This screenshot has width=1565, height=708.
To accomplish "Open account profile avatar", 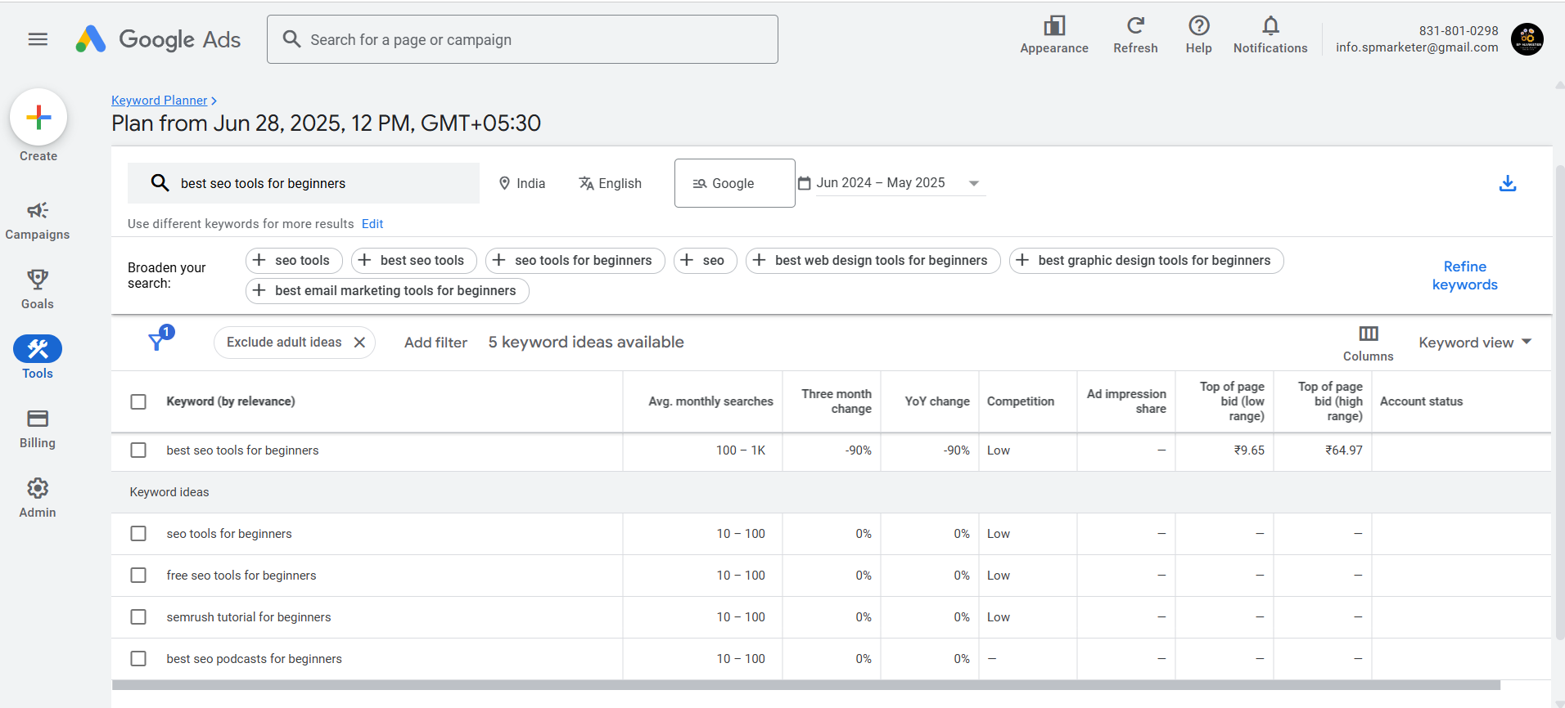I will (1527, 39).
